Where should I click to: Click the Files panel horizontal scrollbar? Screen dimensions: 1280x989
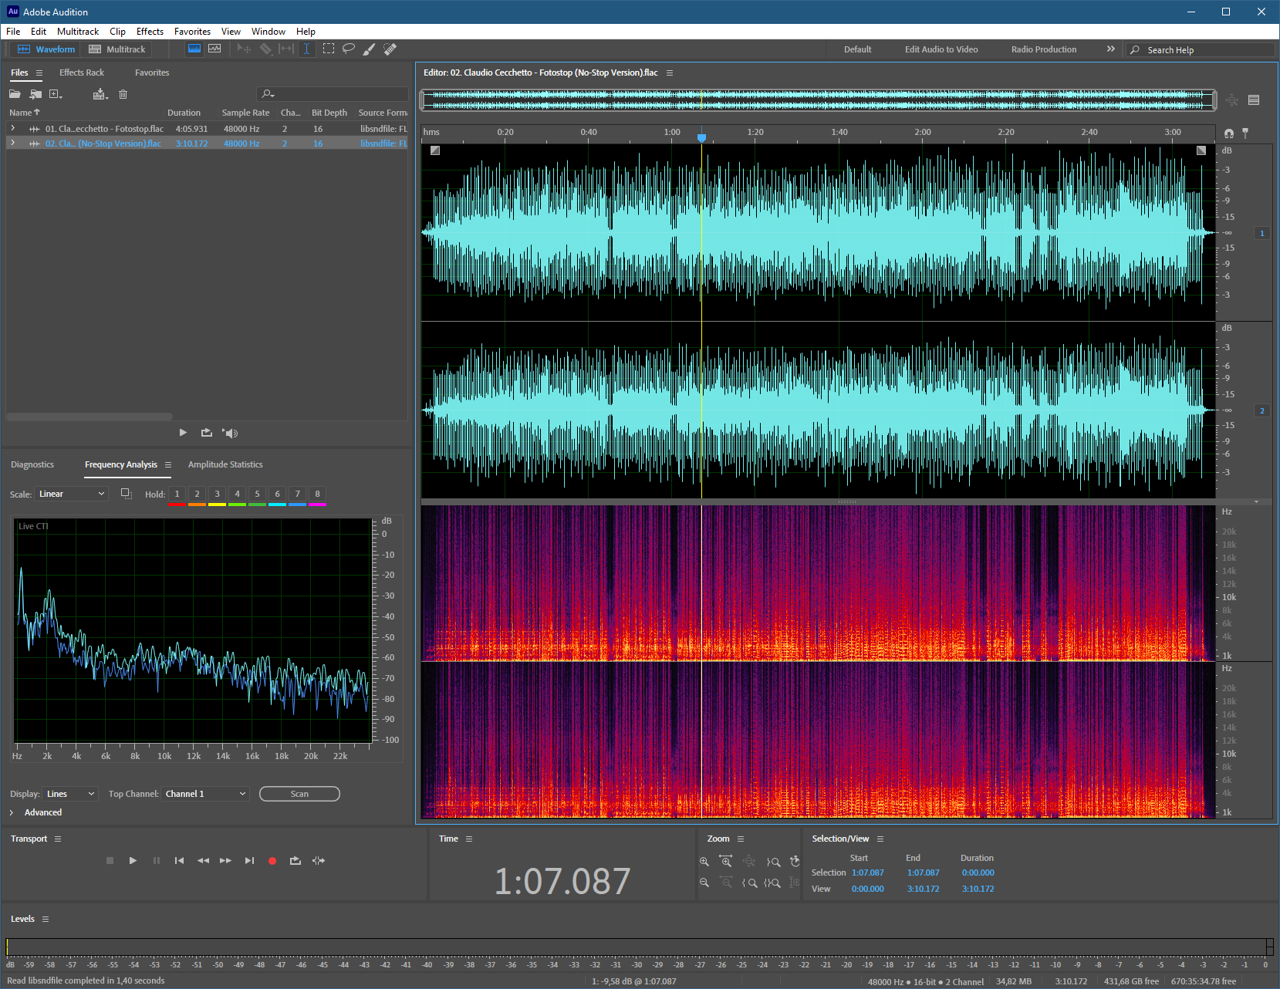tap(89, 417)
